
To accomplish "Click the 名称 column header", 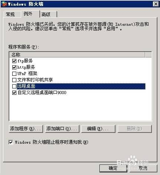I will (77, 54).
